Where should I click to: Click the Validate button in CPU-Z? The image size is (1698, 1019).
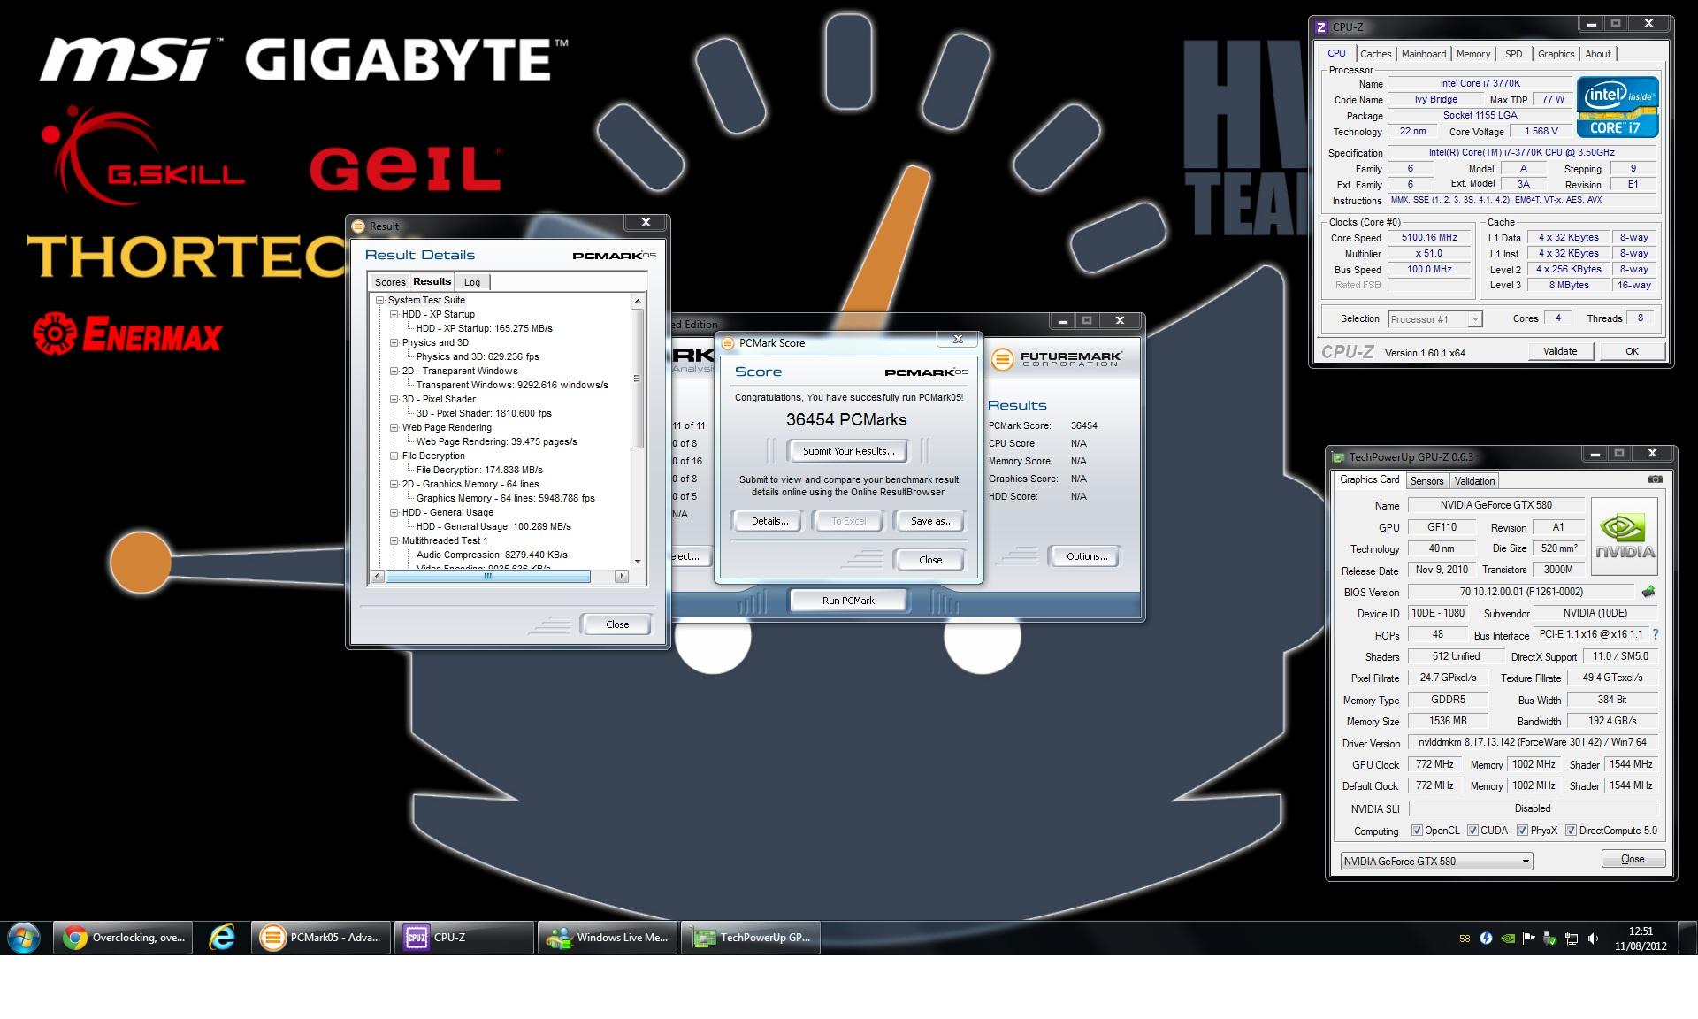[x=1560, y=351]
